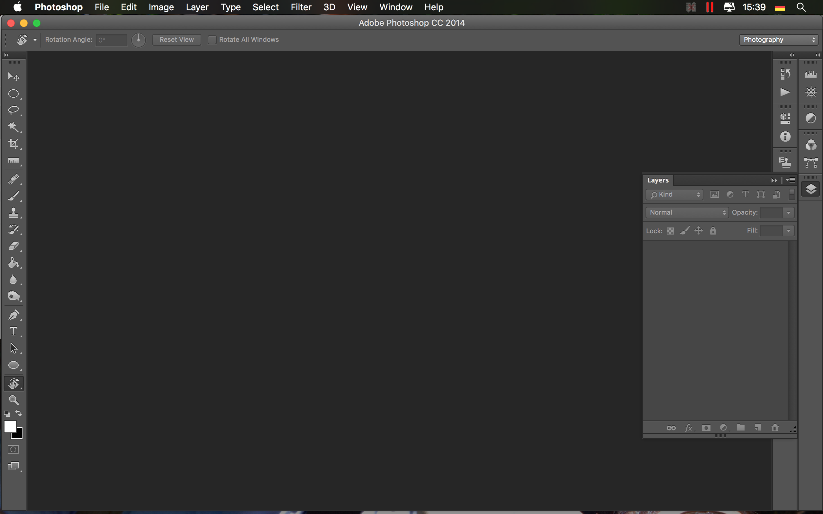Select the Direct Selection arrow tool
Screen dimensions: 823x514
[x=14, y=349]
